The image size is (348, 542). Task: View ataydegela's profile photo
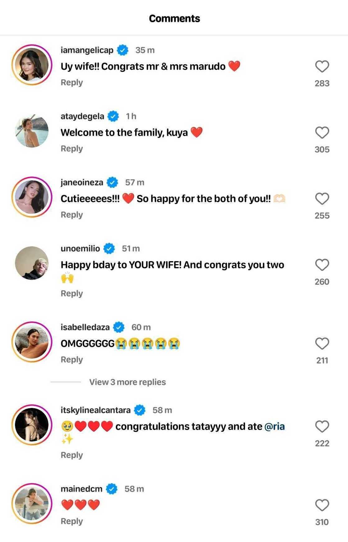(32, 131)
